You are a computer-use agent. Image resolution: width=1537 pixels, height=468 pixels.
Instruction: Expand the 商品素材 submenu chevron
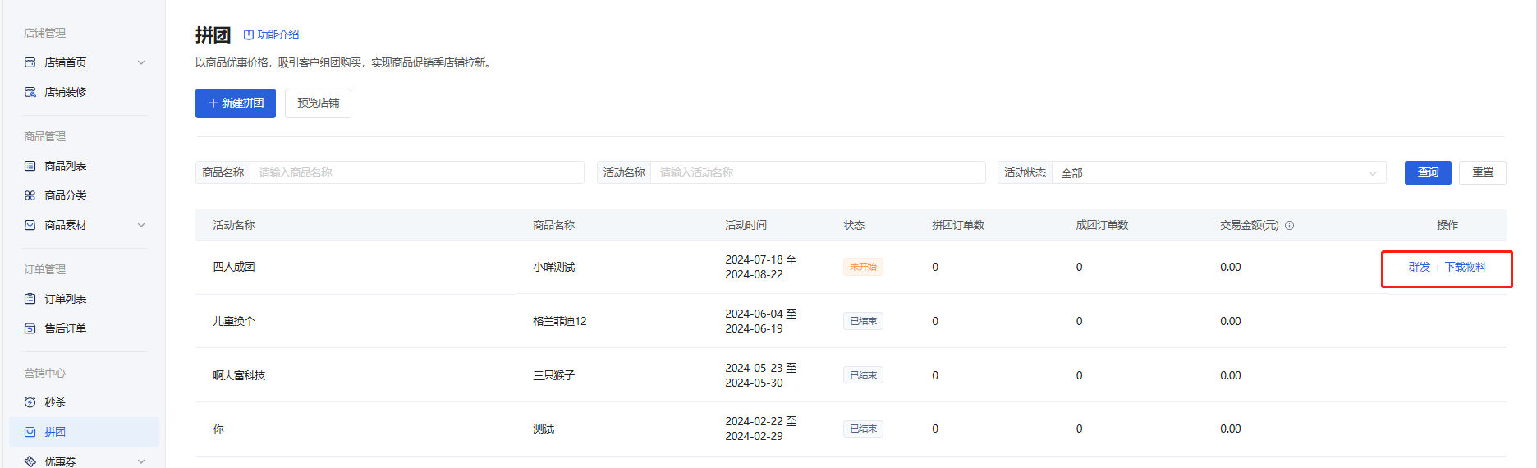[141, 225]
